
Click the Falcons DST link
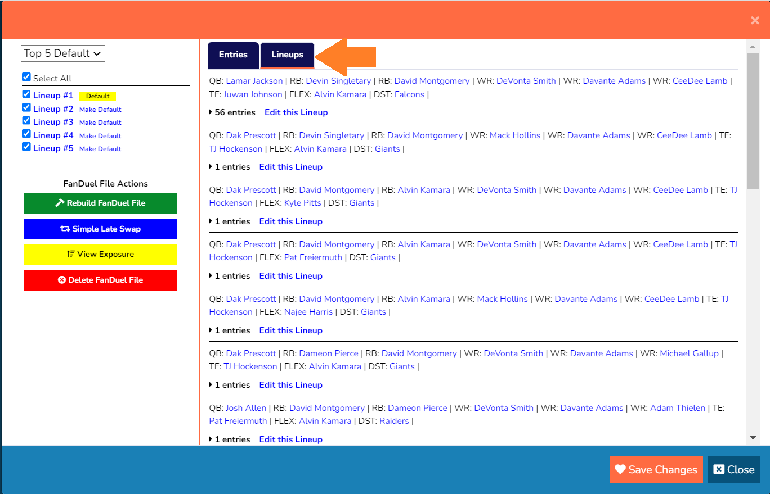coord(409,94)
